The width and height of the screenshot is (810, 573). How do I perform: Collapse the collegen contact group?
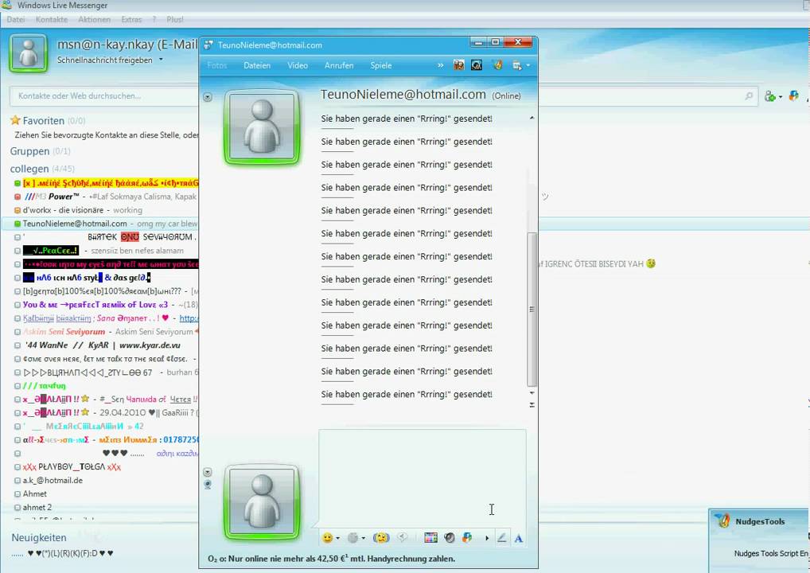[x=29, y=169]
